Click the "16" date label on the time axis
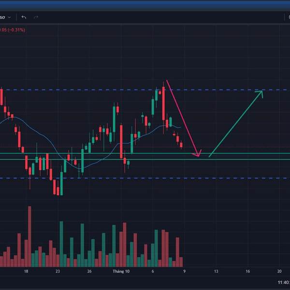 coord(248,271)
